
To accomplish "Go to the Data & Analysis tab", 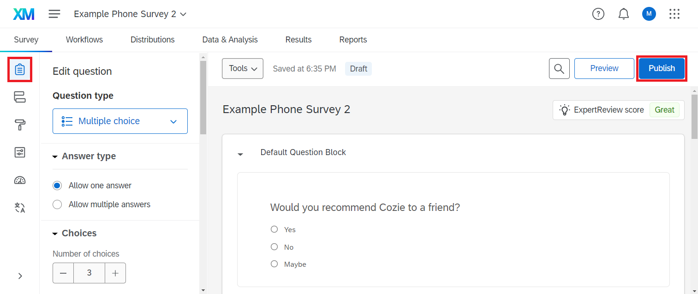I will pos(230,40).
